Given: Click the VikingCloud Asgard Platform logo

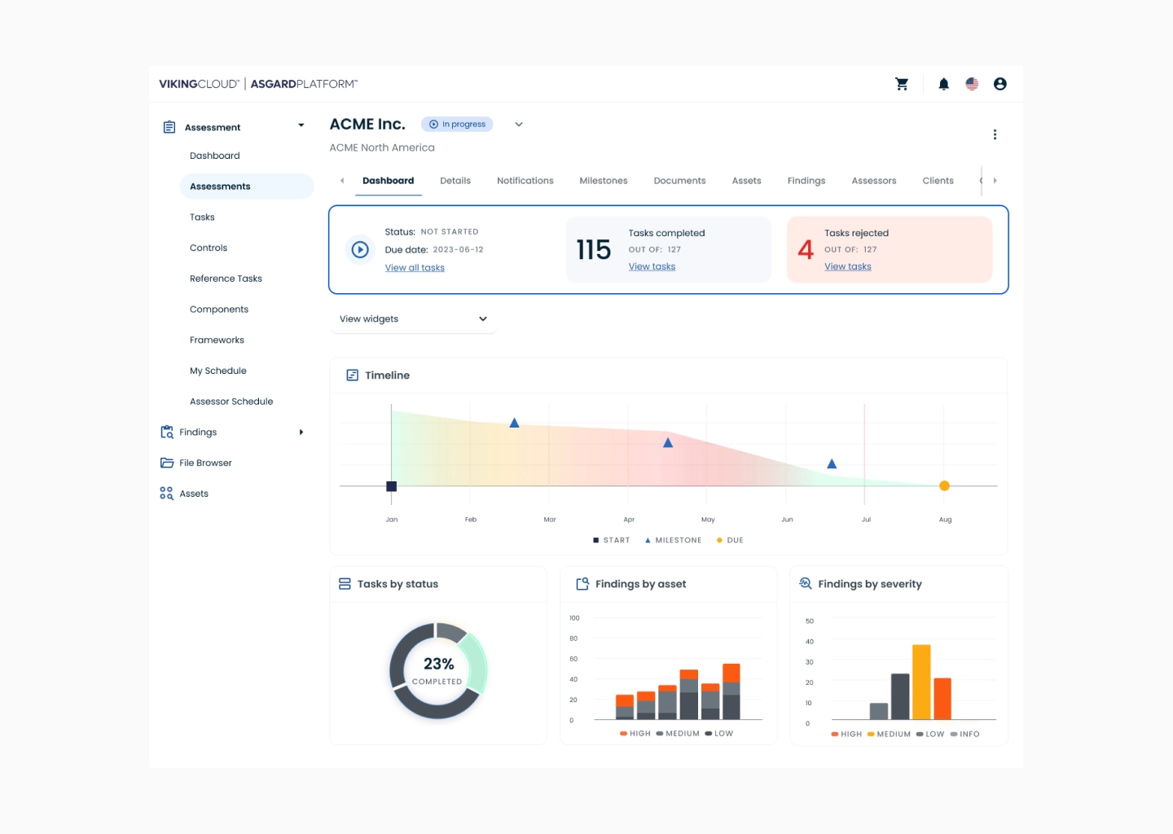Looking at the screenshot, I should point(258,84).
